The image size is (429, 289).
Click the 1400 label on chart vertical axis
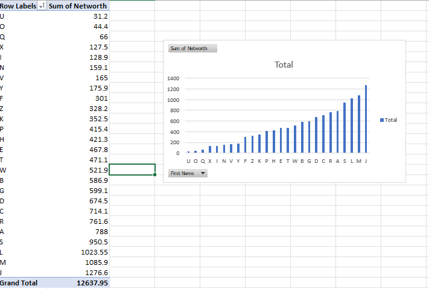click(174, 79)
